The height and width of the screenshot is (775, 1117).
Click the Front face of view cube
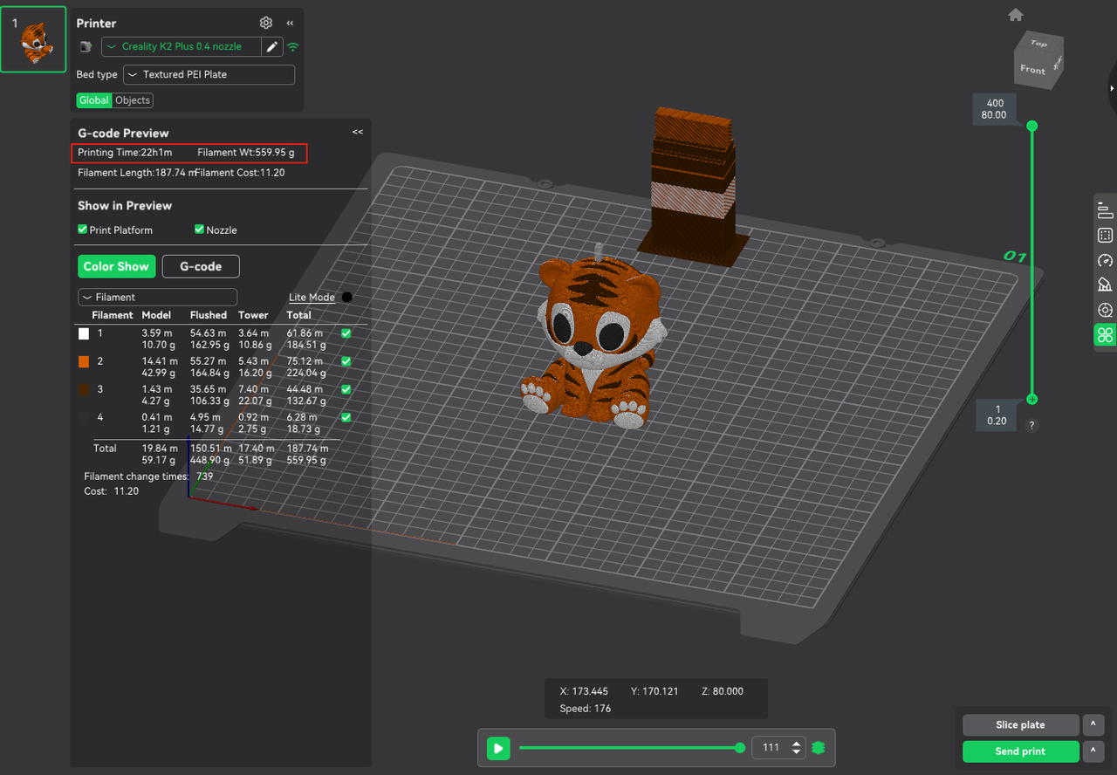pos(1032,70)
